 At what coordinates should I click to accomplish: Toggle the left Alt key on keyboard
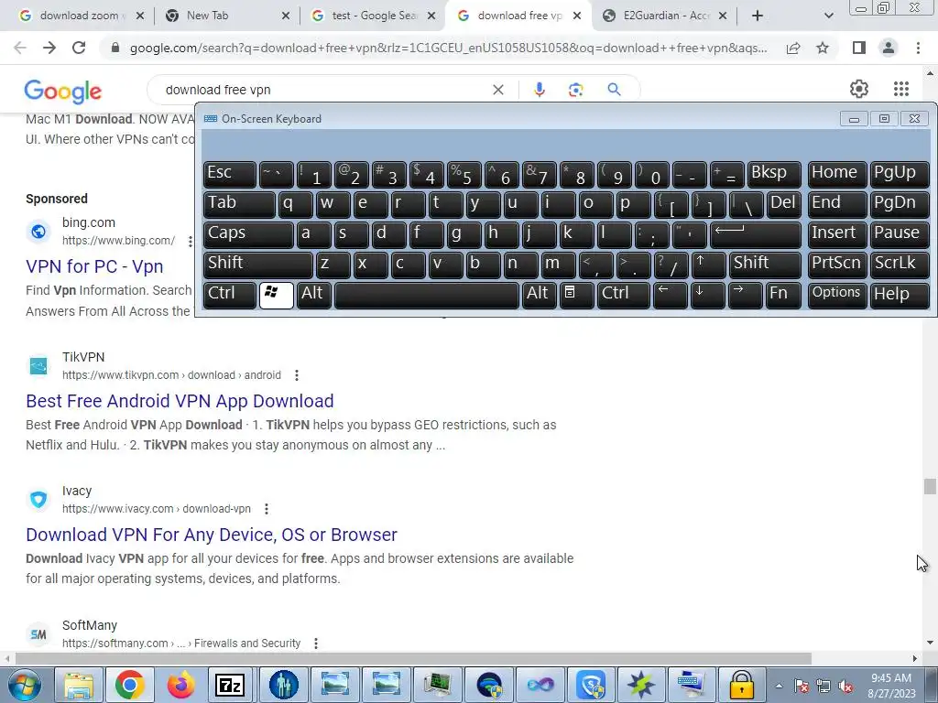[314, 295]
